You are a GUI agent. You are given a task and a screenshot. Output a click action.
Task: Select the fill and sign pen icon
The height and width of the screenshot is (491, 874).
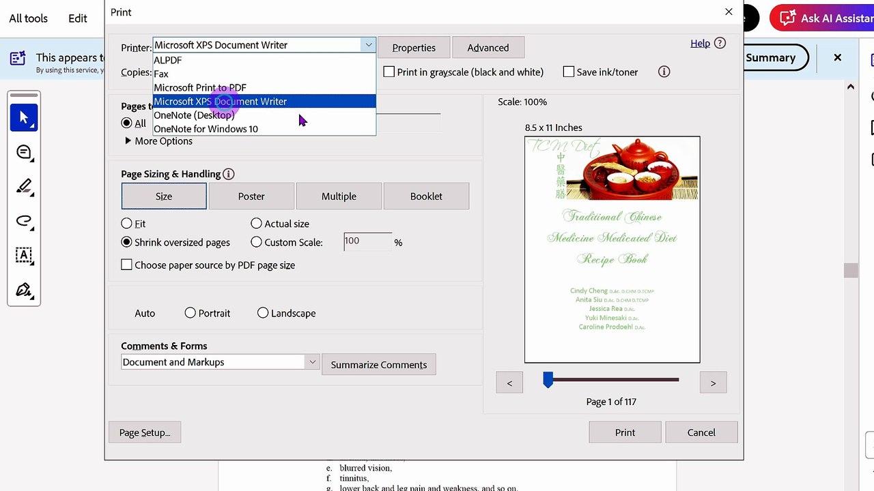(24, 291)
